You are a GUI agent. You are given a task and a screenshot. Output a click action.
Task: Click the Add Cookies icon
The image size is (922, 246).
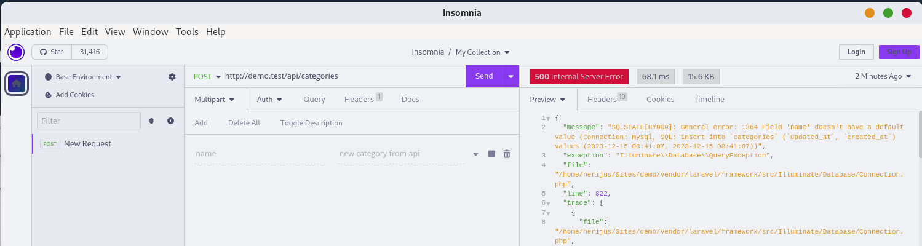click(49, 95)
